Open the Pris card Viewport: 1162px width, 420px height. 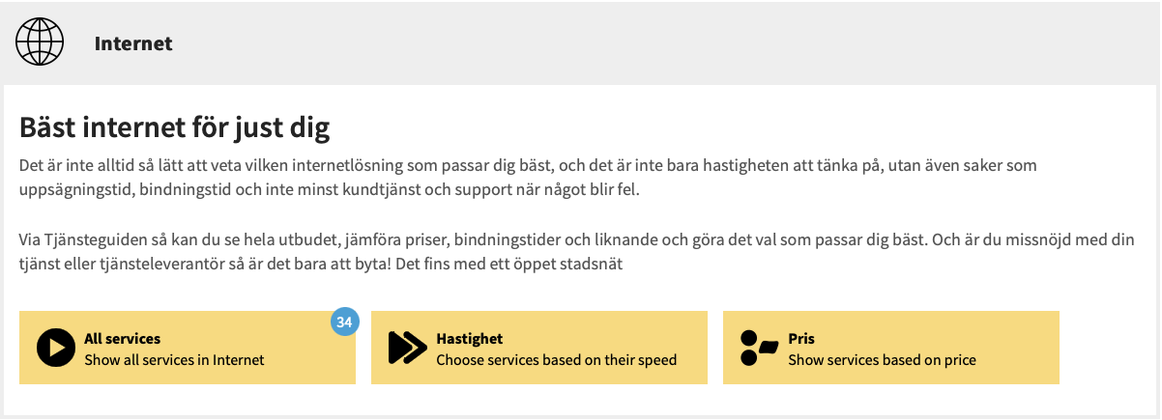coord(891,348)
